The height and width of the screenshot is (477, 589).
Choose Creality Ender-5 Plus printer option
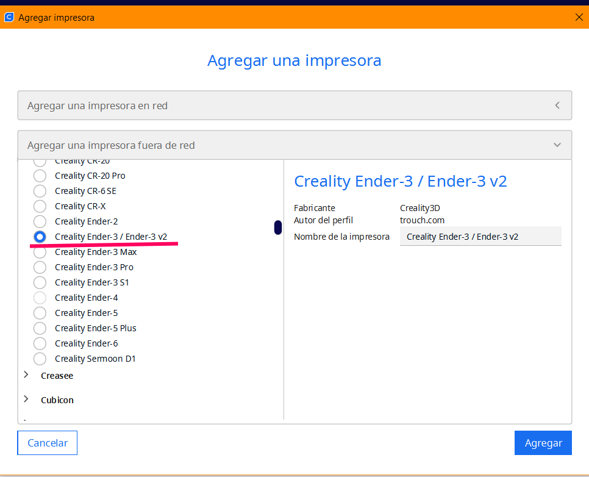[x=40, y=328]
